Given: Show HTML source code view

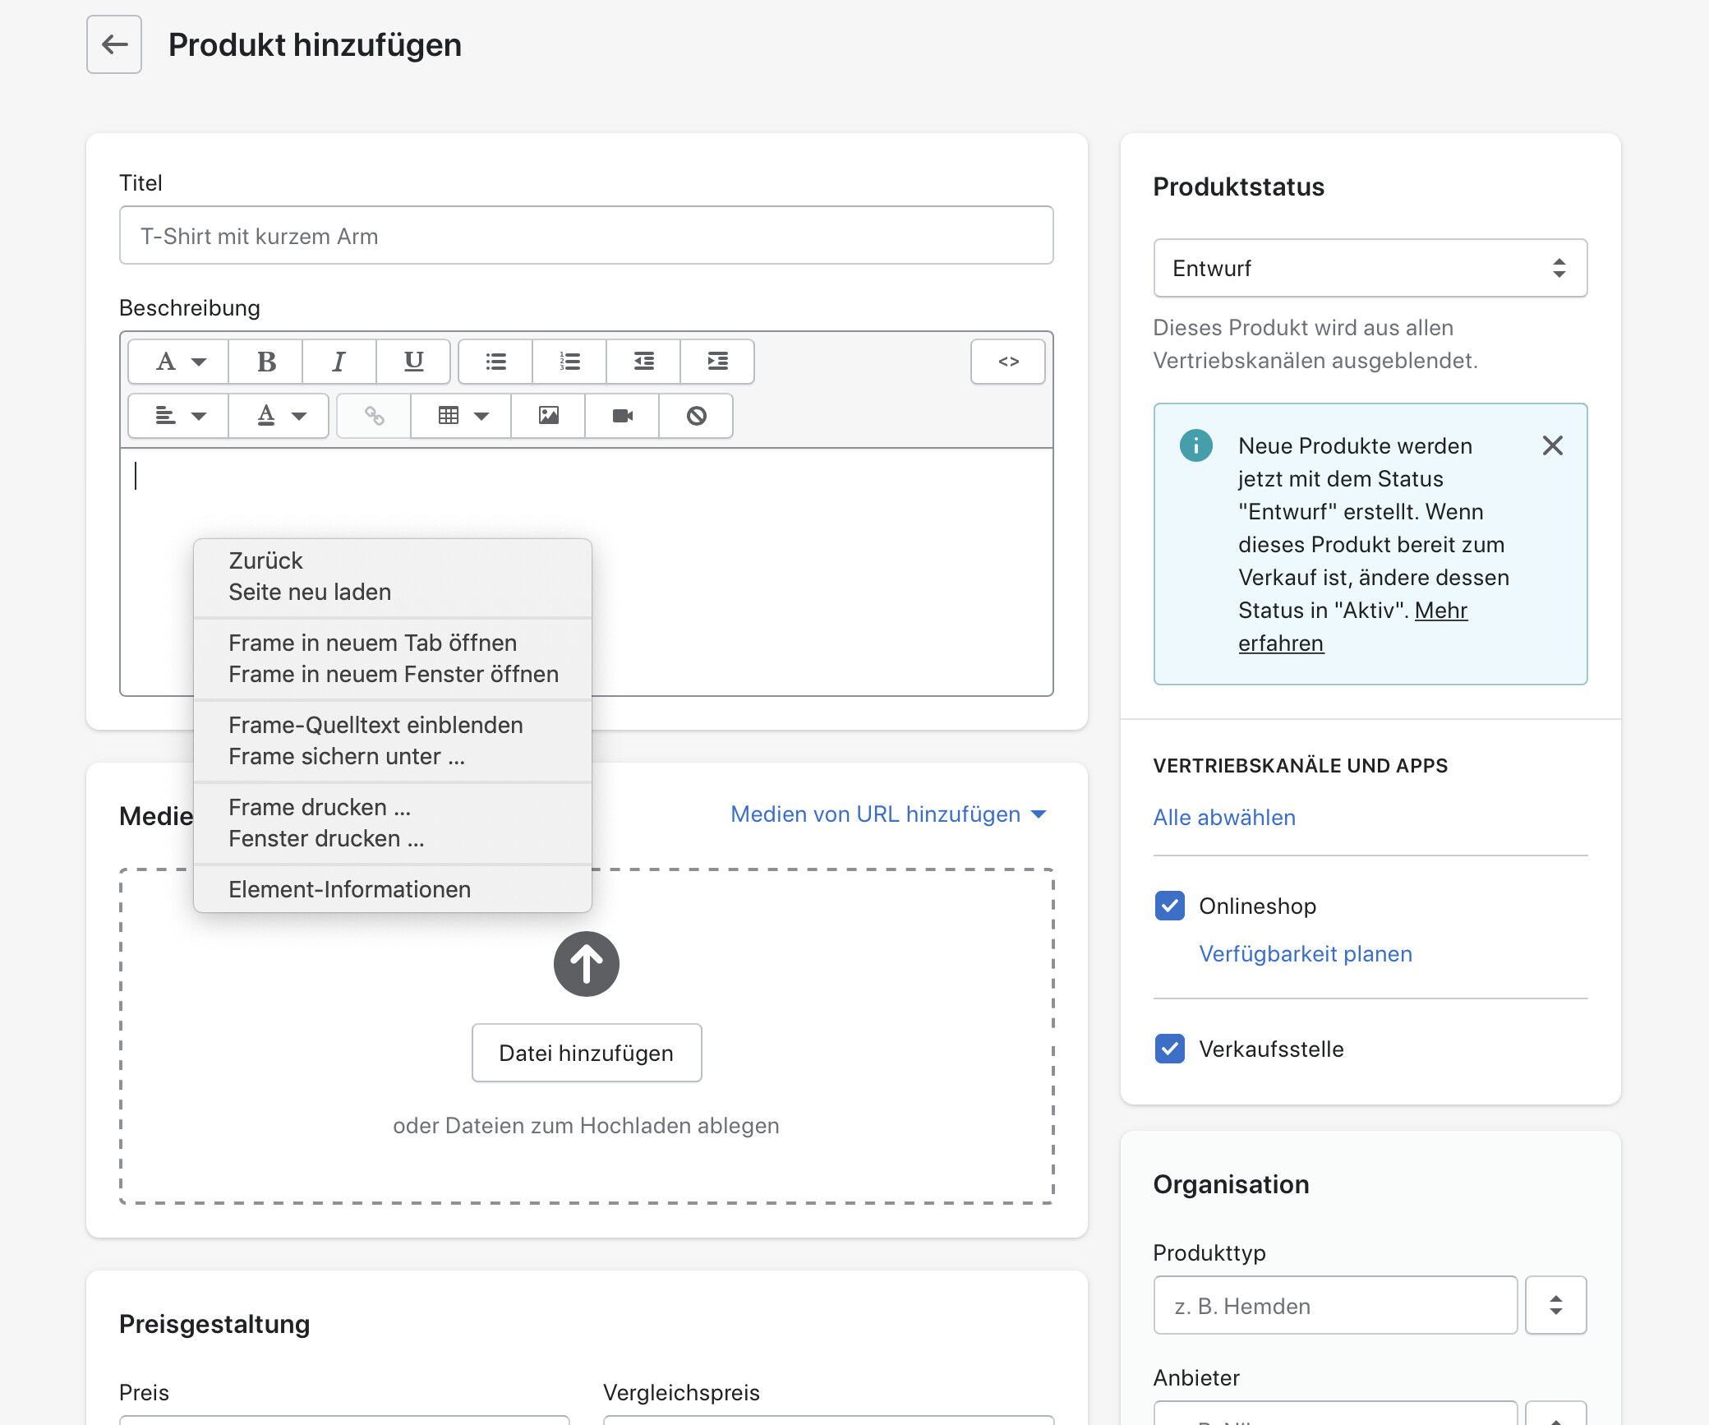Looking at the screenshot, I should point(1008,362).
